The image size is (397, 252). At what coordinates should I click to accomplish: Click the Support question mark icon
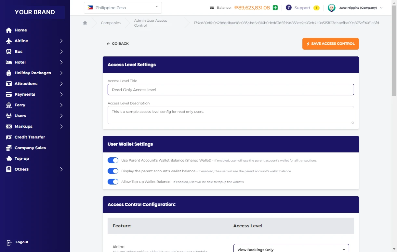(x=288, y=8)
